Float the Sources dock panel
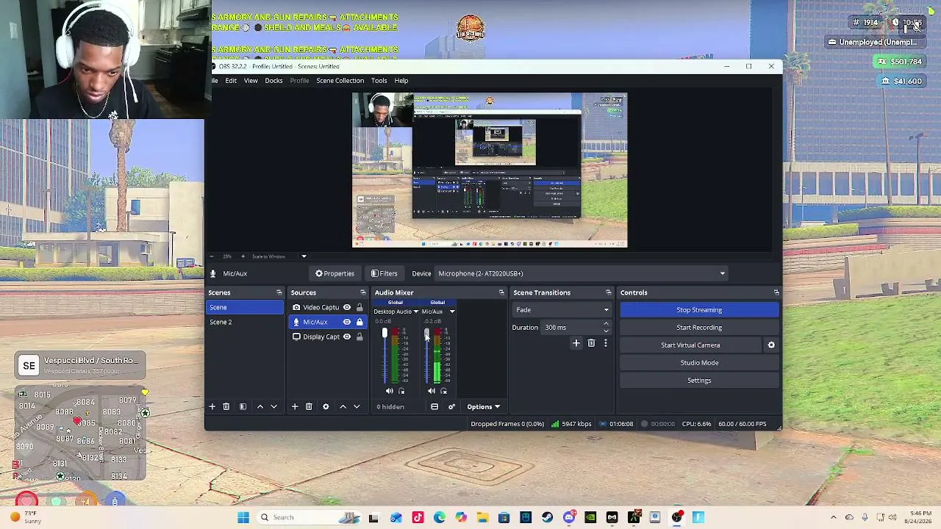This screenshot has width=941, height=529. 362,292
